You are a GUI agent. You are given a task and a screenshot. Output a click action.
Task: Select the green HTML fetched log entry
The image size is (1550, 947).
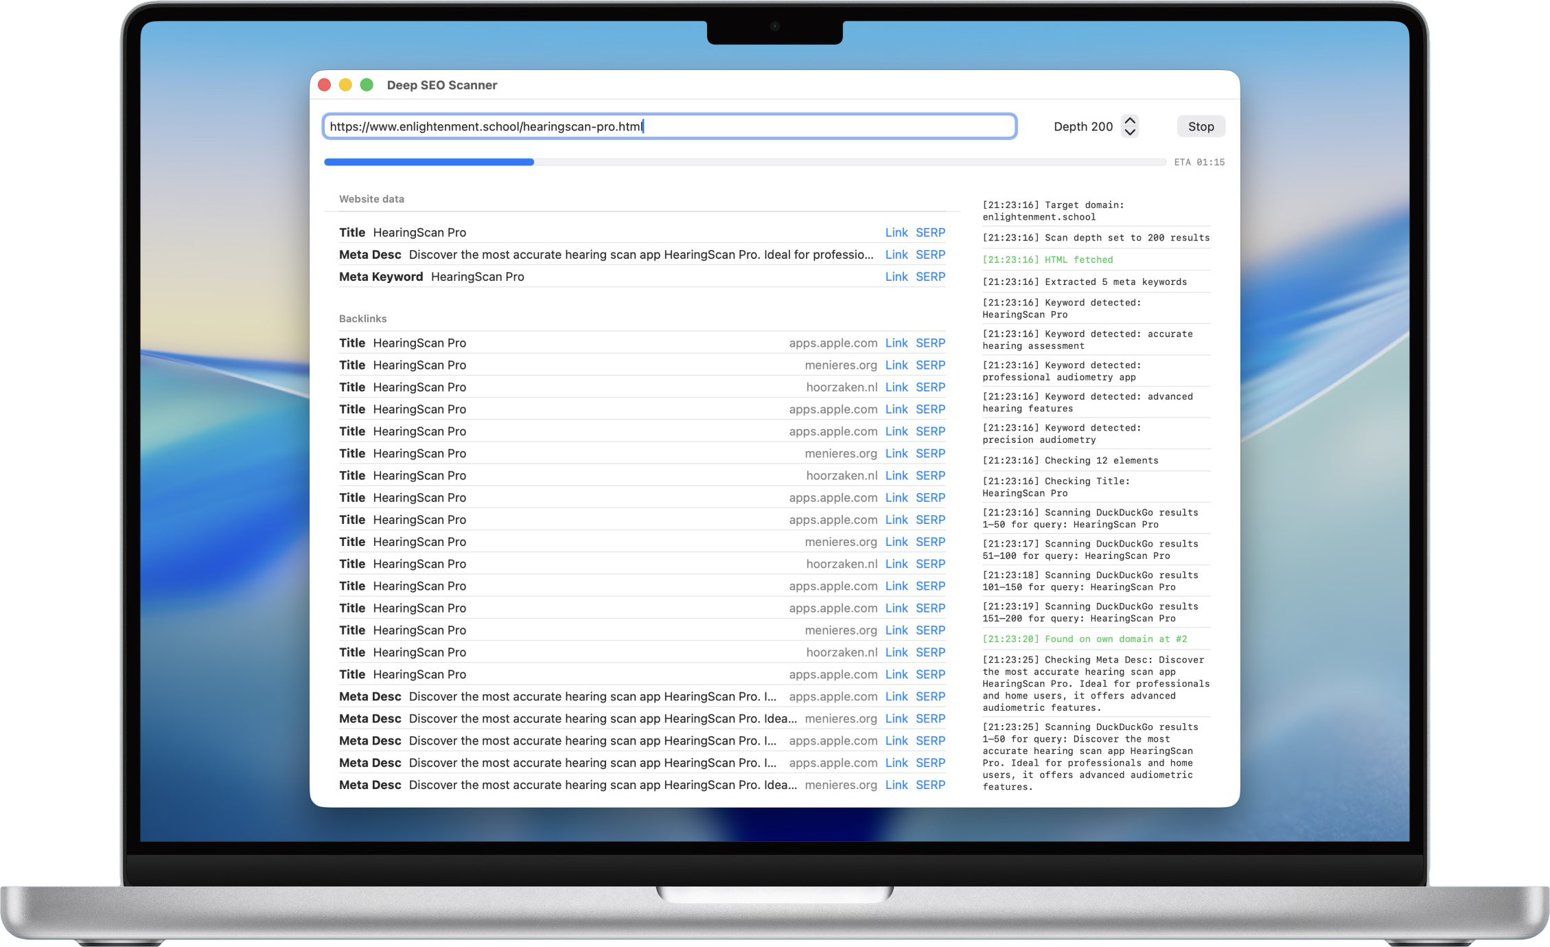tap(1047, 260)
